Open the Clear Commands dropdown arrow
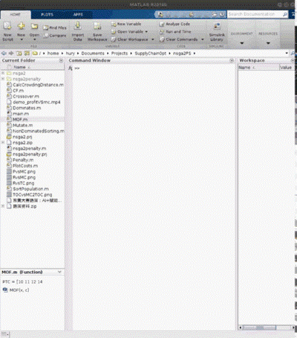 (x=203, y=39)
